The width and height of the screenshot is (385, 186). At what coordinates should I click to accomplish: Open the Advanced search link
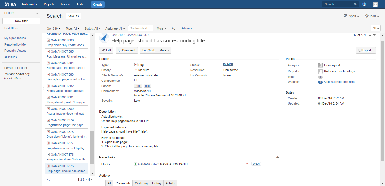[188, 28]
